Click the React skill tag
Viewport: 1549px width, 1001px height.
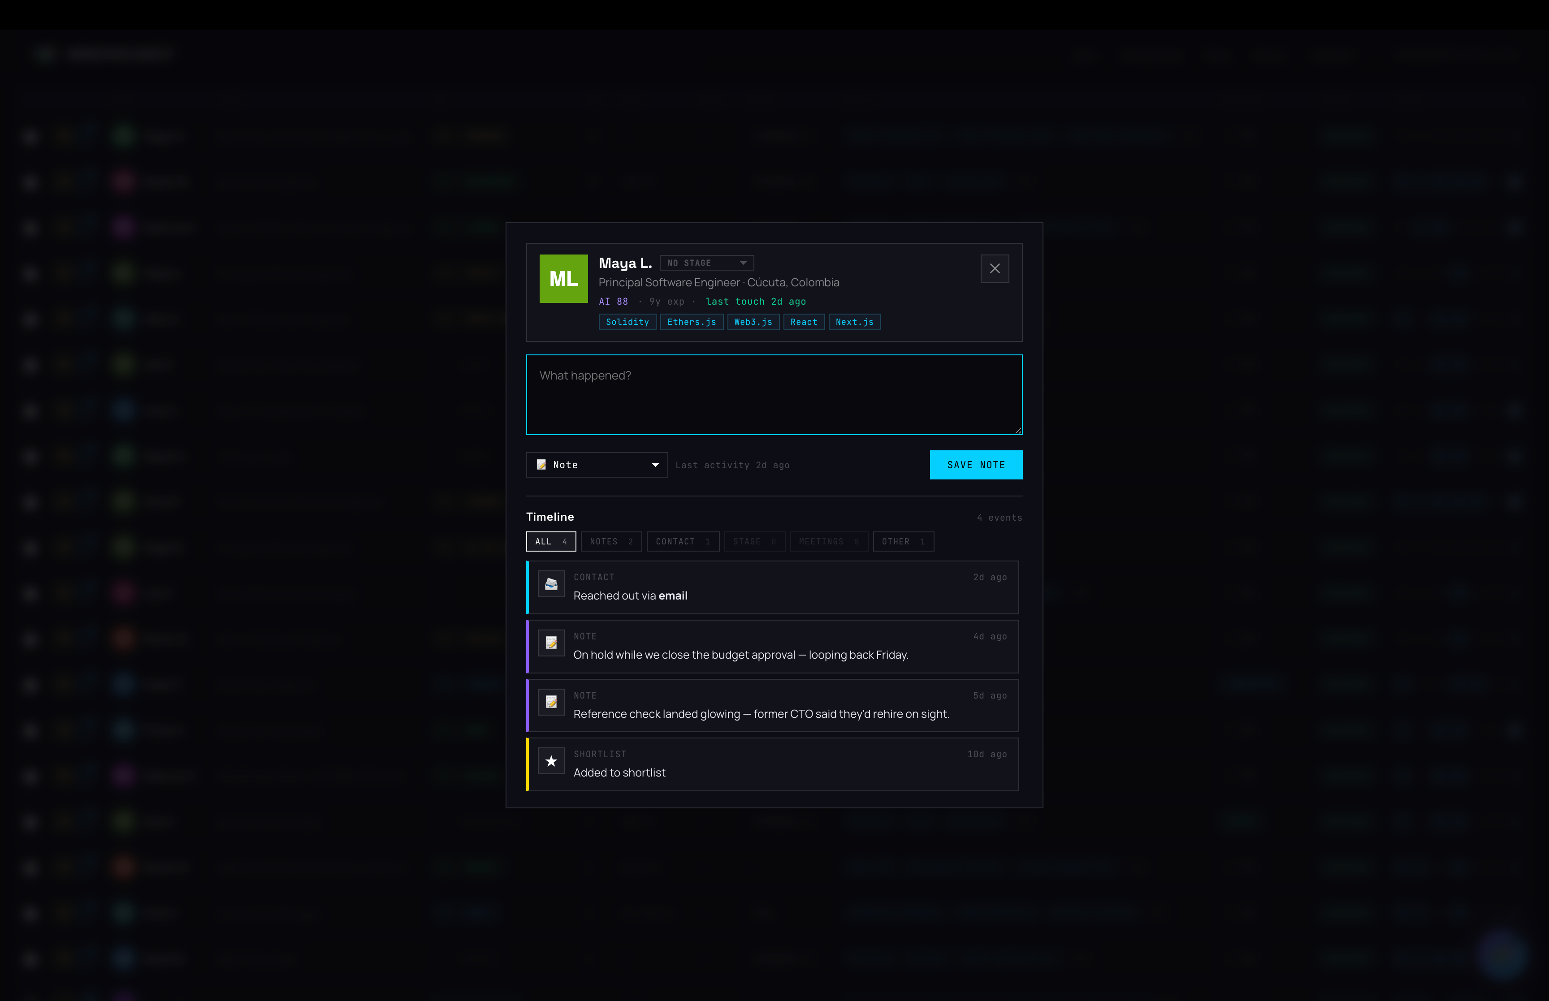pos(804,322)
